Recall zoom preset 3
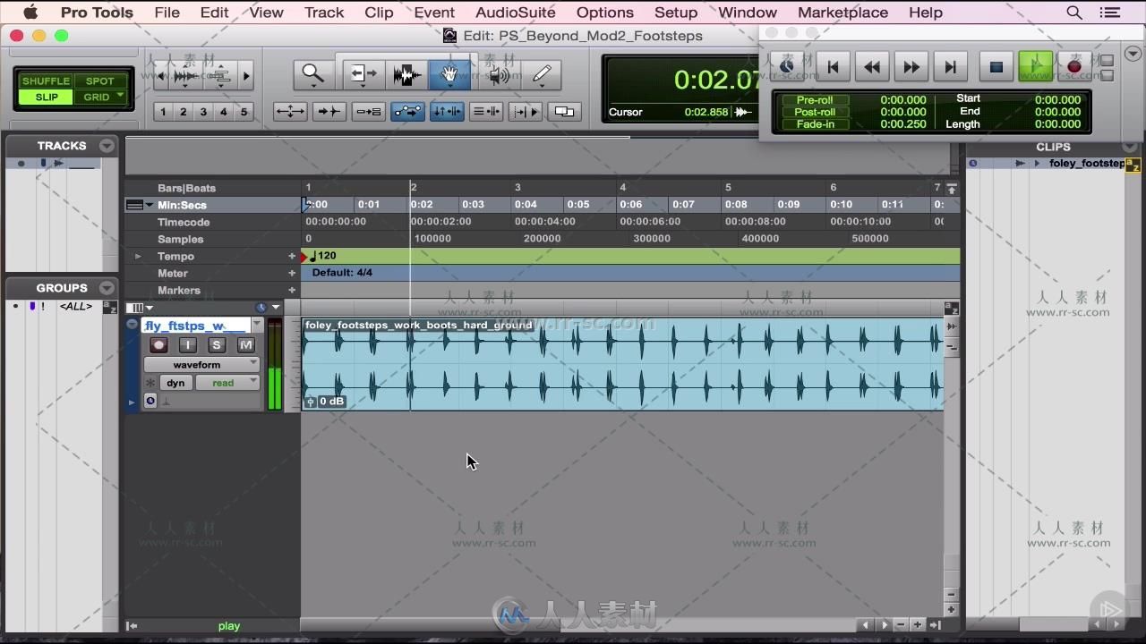1146x644 pixels. (203, 112)
